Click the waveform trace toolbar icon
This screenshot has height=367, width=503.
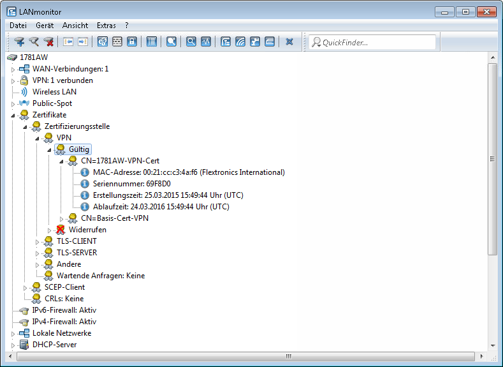pos(205,42)
